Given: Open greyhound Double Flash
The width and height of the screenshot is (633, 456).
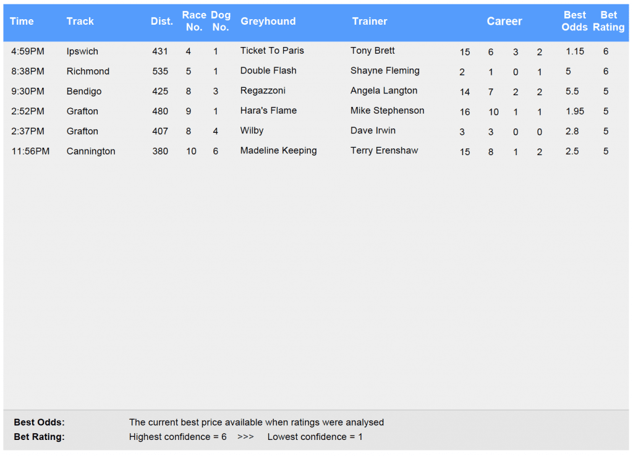Looking at the screenshot, I should 268,70.
